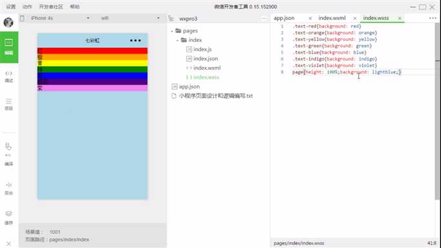Open the wifi network type dropdown
The image size is (441, 248).
(130, 18)
